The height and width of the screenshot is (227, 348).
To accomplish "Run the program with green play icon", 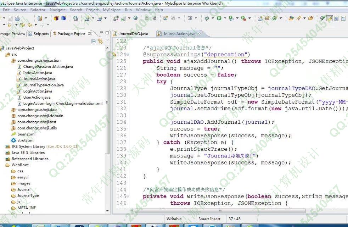I will (219, 18).
